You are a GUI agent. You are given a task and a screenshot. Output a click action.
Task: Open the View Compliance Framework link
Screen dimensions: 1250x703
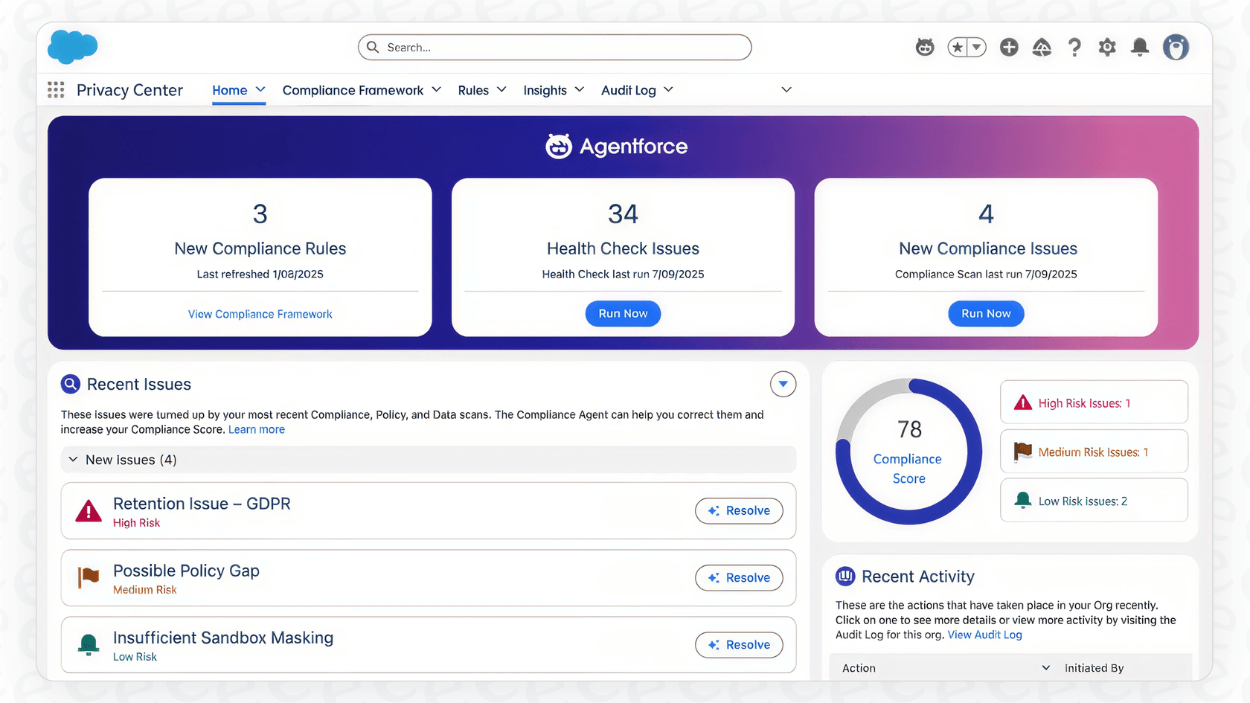pos(260,313)
